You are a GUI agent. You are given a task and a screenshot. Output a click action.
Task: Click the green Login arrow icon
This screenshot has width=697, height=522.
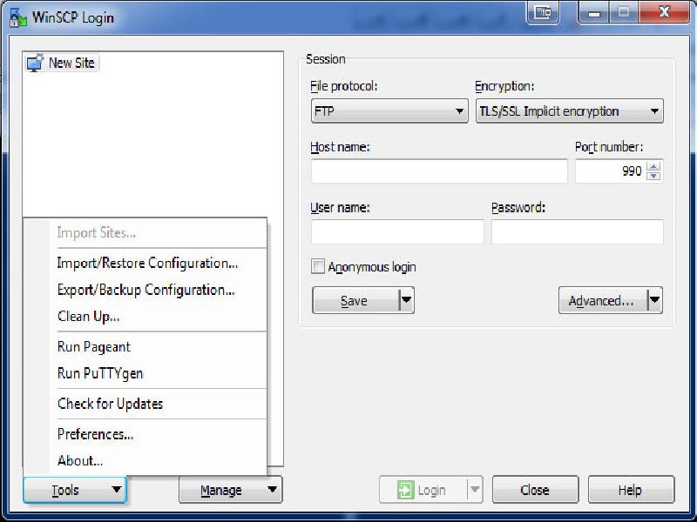[x=405, y=490]
